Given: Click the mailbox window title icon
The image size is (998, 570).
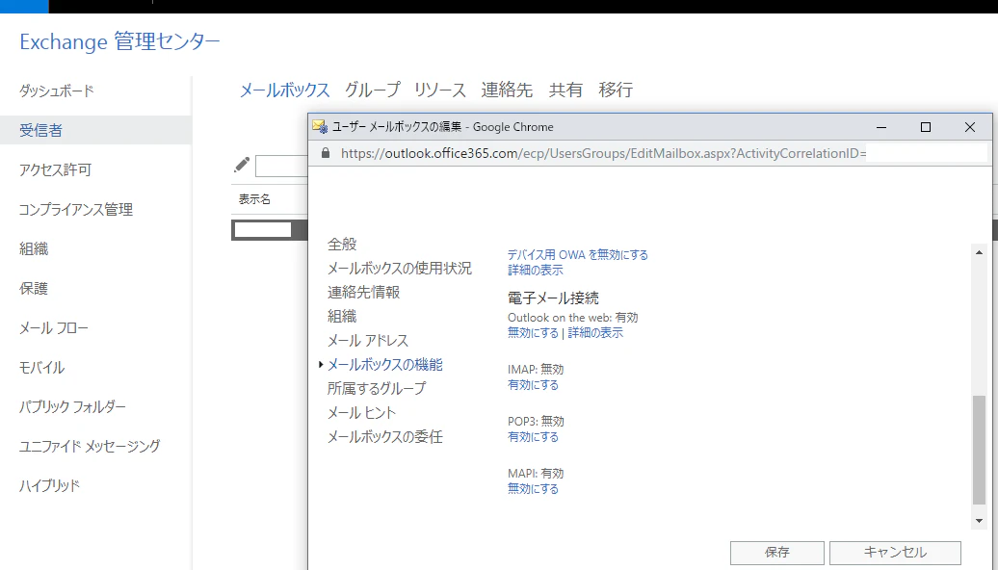Looking at the screenshot, I should click(x=320, y=126).
